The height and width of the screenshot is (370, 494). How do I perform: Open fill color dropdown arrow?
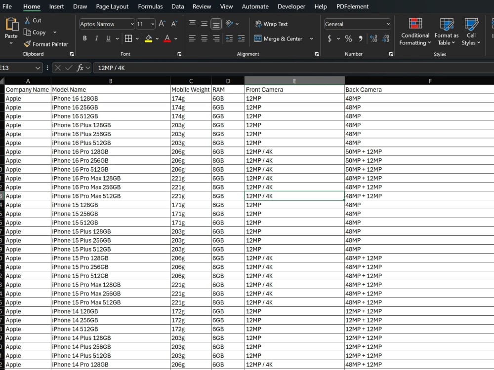click(x=157, y=38)
